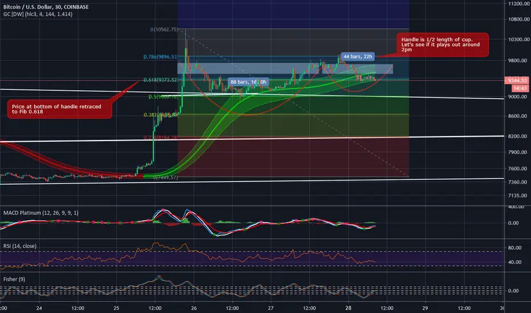This screenshot has height=313, width=531.
Task: Click 7900.00 on the price axis
Action: (x=517, y=153)
